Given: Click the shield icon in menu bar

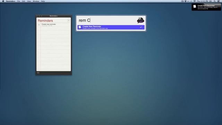Looking at the screenshot, I should 185,1.
